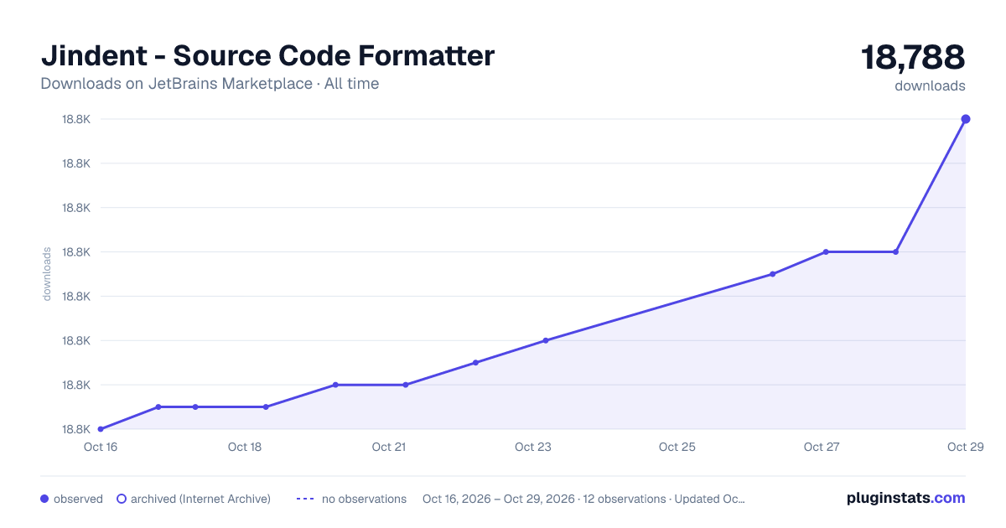Click the Oct 16 axis label
Image resolution: width=1006 pixels, height=528 pixels.
point(101,447)
